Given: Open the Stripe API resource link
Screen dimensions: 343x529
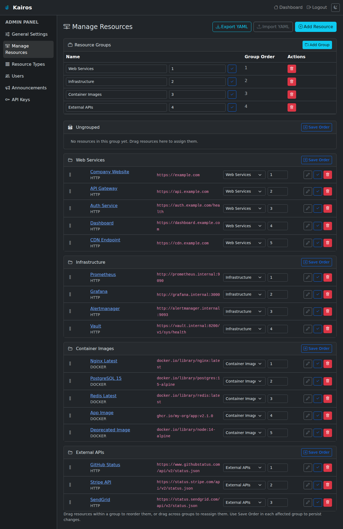Looking at the screenshot, I should (101, 482).
